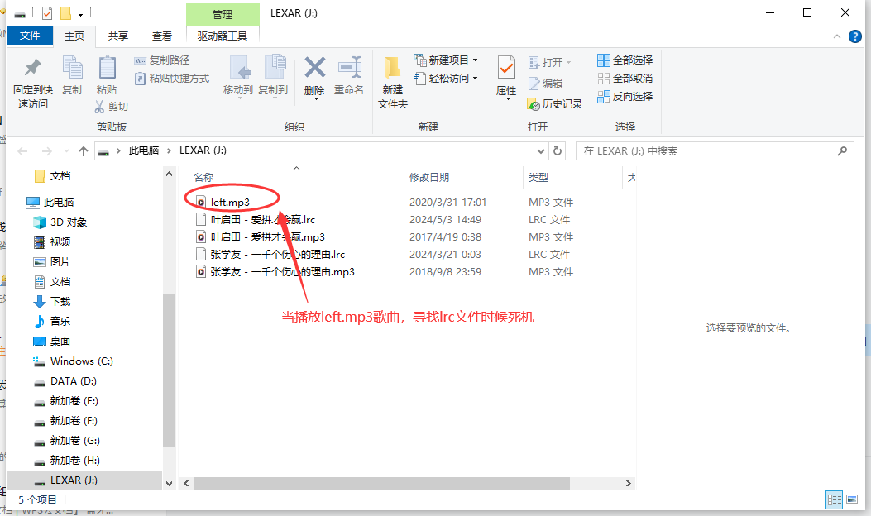
Task: Sort by Date modified (修改日期) column header
Action: tap(428, 178)
